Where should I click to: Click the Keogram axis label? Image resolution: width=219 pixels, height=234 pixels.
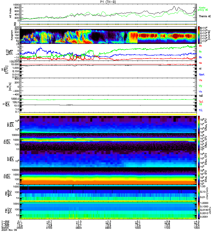[12, 35]
